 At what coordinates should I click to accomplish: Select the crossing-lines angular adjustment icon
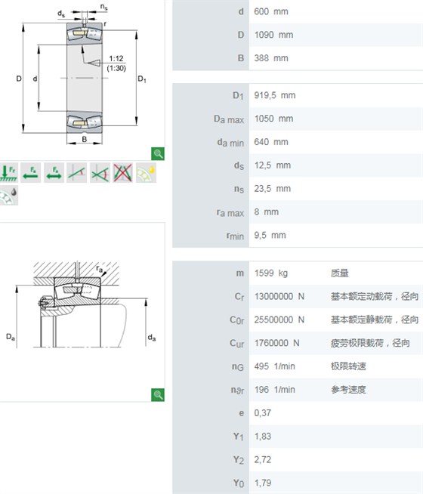(100, 173)
